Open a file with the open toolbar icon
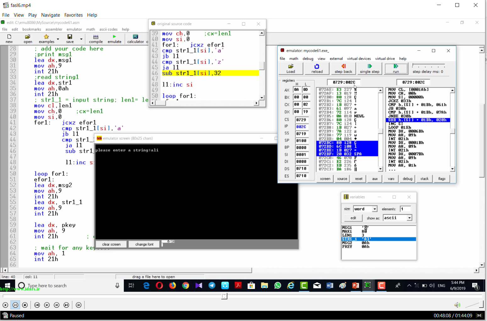 28,39
